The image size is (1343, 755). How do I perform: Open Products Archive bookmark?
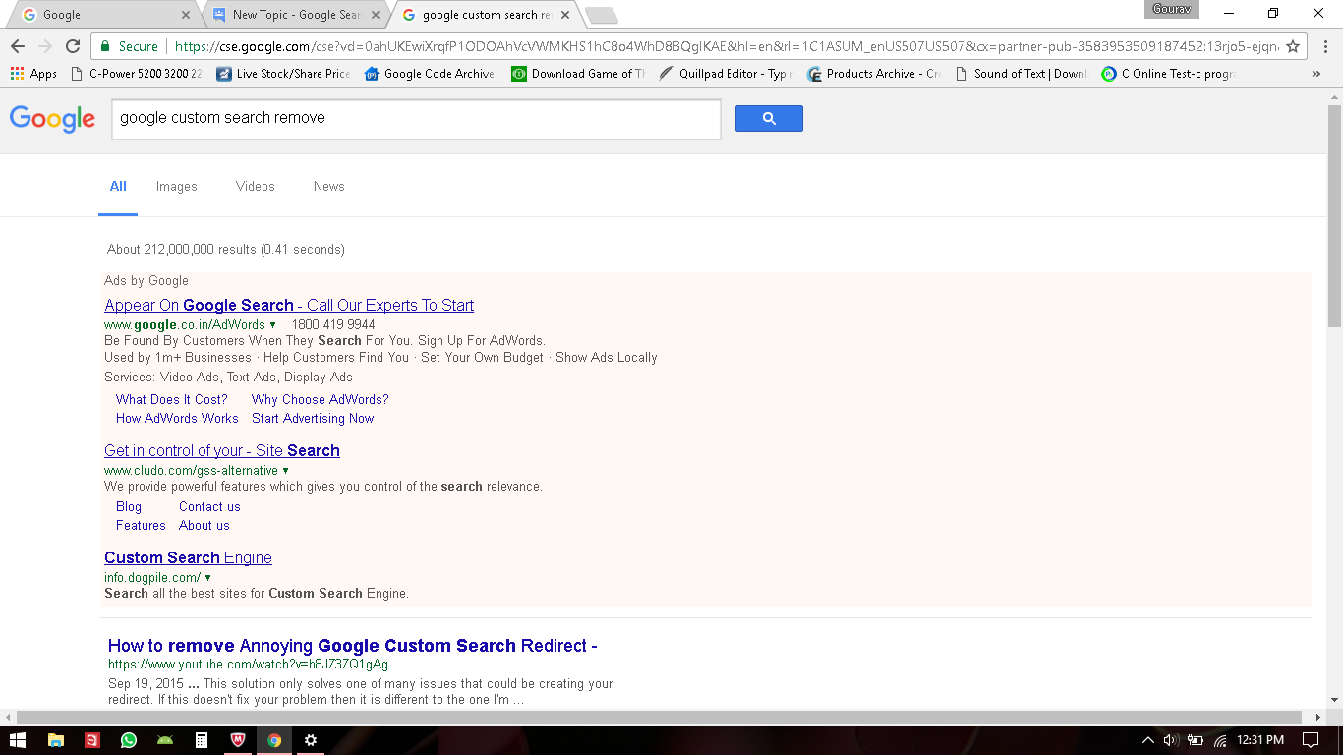click(873, 74)
